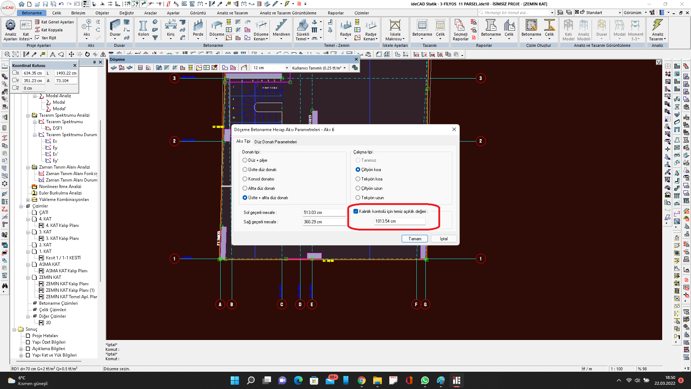691x389 pixels.
Task: Open the Çelik ribbon tab
Action: point(57,13)
